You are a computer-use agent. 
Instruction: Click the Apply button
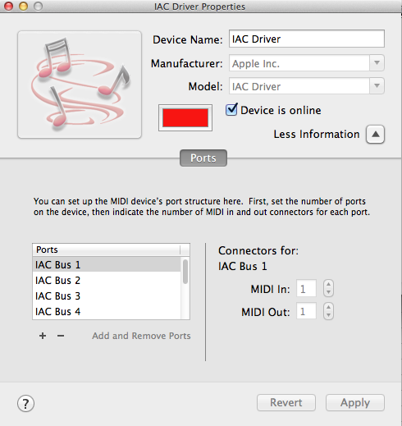click(x=355, y=402)
